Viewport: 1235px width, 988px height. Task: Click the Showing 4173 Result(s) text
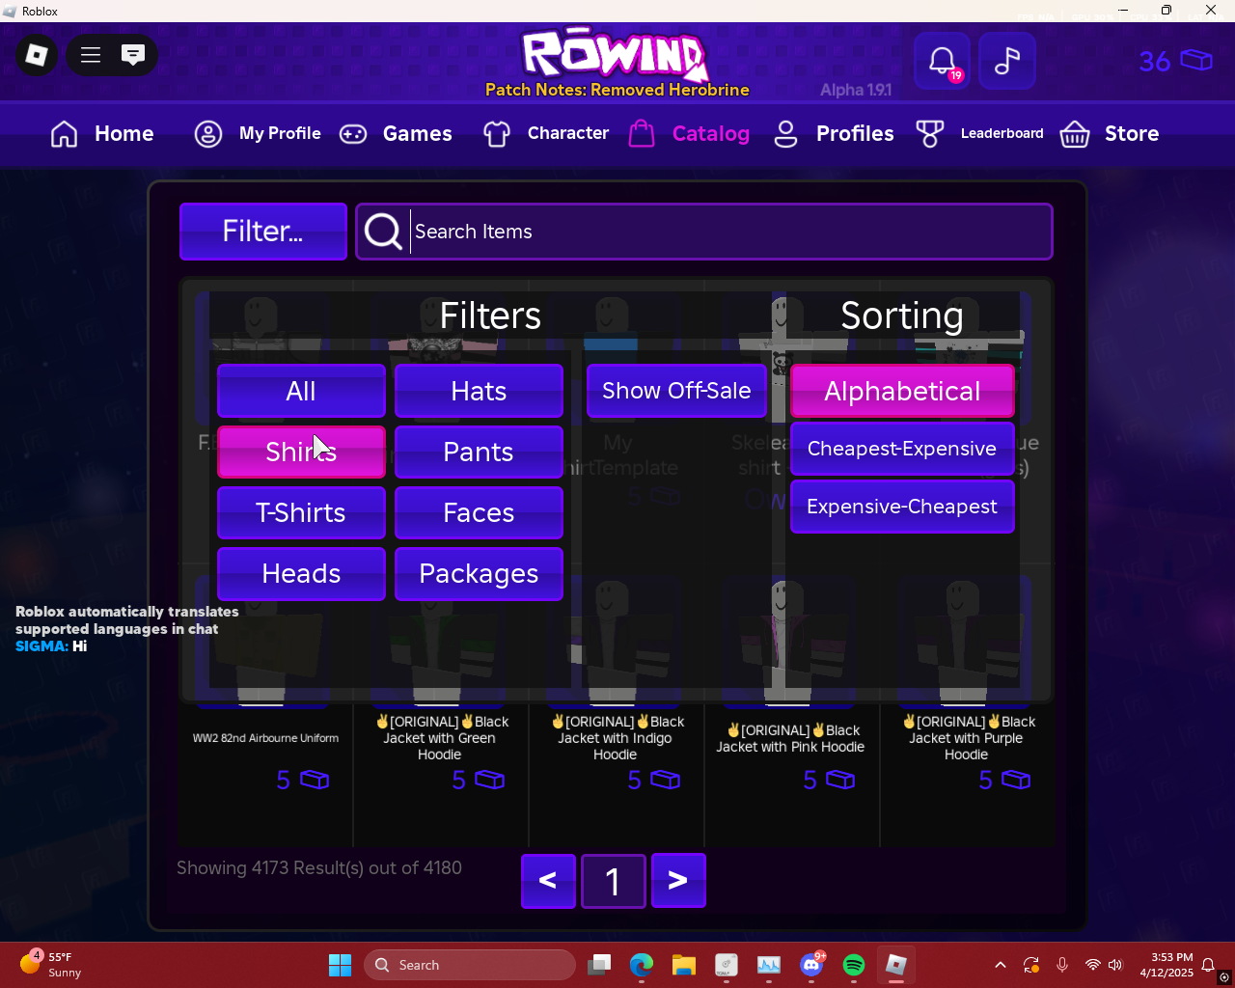(x=319, y=867)
